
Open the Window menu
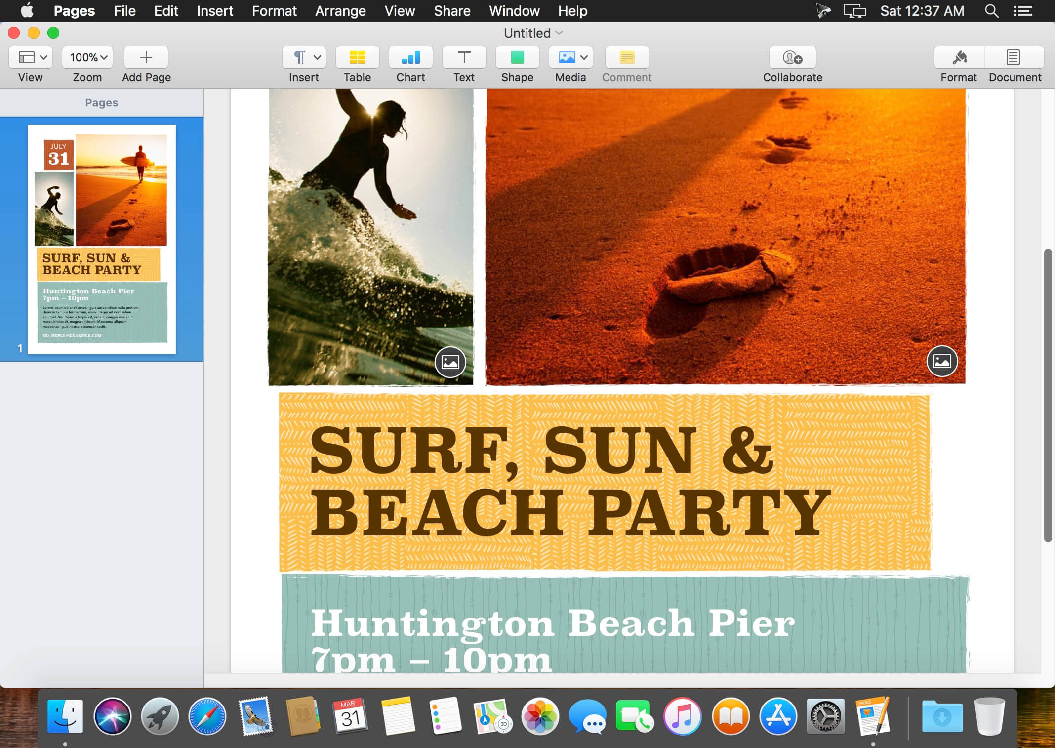514,11
